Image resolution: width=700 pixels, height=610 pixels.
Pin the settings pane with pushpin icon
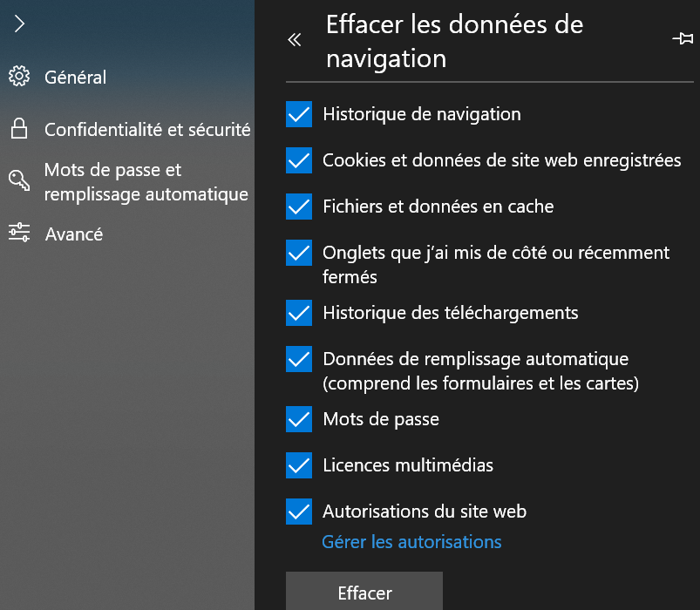pos(683,39)
